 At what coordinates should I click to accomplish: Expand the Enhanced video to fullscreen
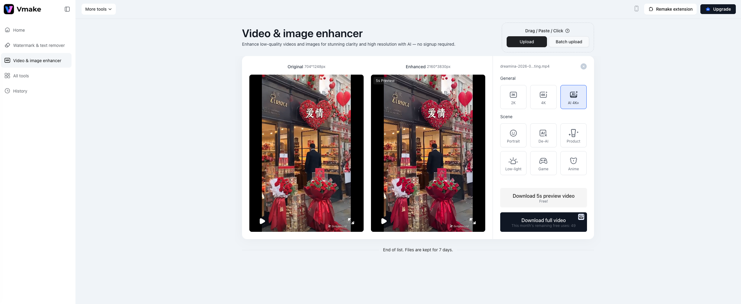(473, 221)
